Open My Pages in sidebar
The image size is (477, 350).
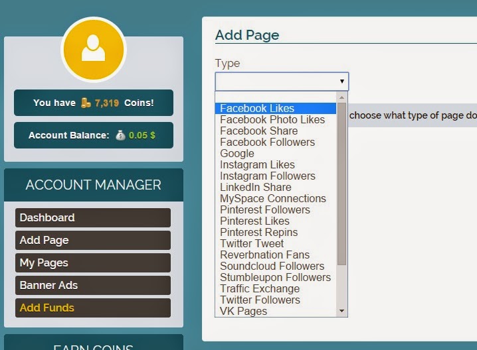pos(93,262)
